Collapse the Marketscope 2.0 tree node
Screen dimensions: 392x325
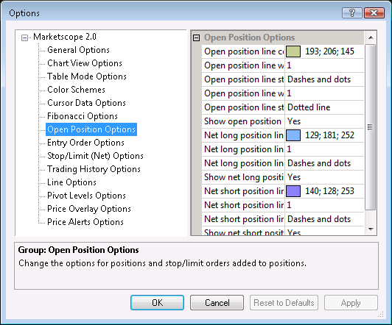24,37
